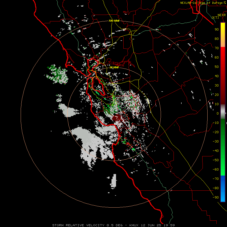Select the -40 value on the velocity scale
The image size is (227, 227).
pos(216,151)
